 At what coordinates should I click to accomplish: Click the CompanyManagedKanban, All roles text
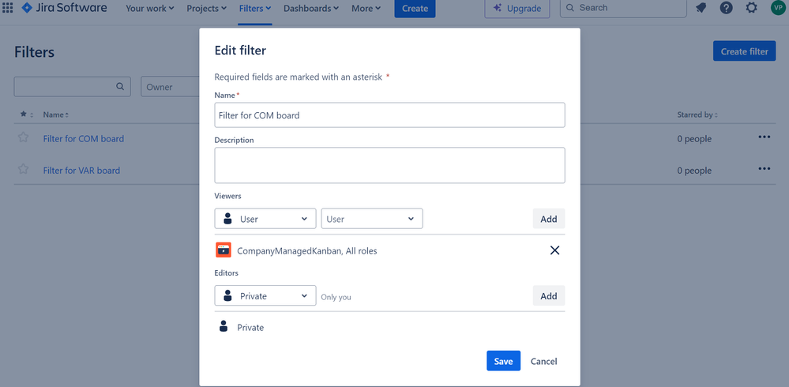[x=307, y=250]
